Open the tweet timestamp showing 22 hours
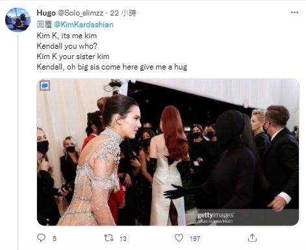 123,13
